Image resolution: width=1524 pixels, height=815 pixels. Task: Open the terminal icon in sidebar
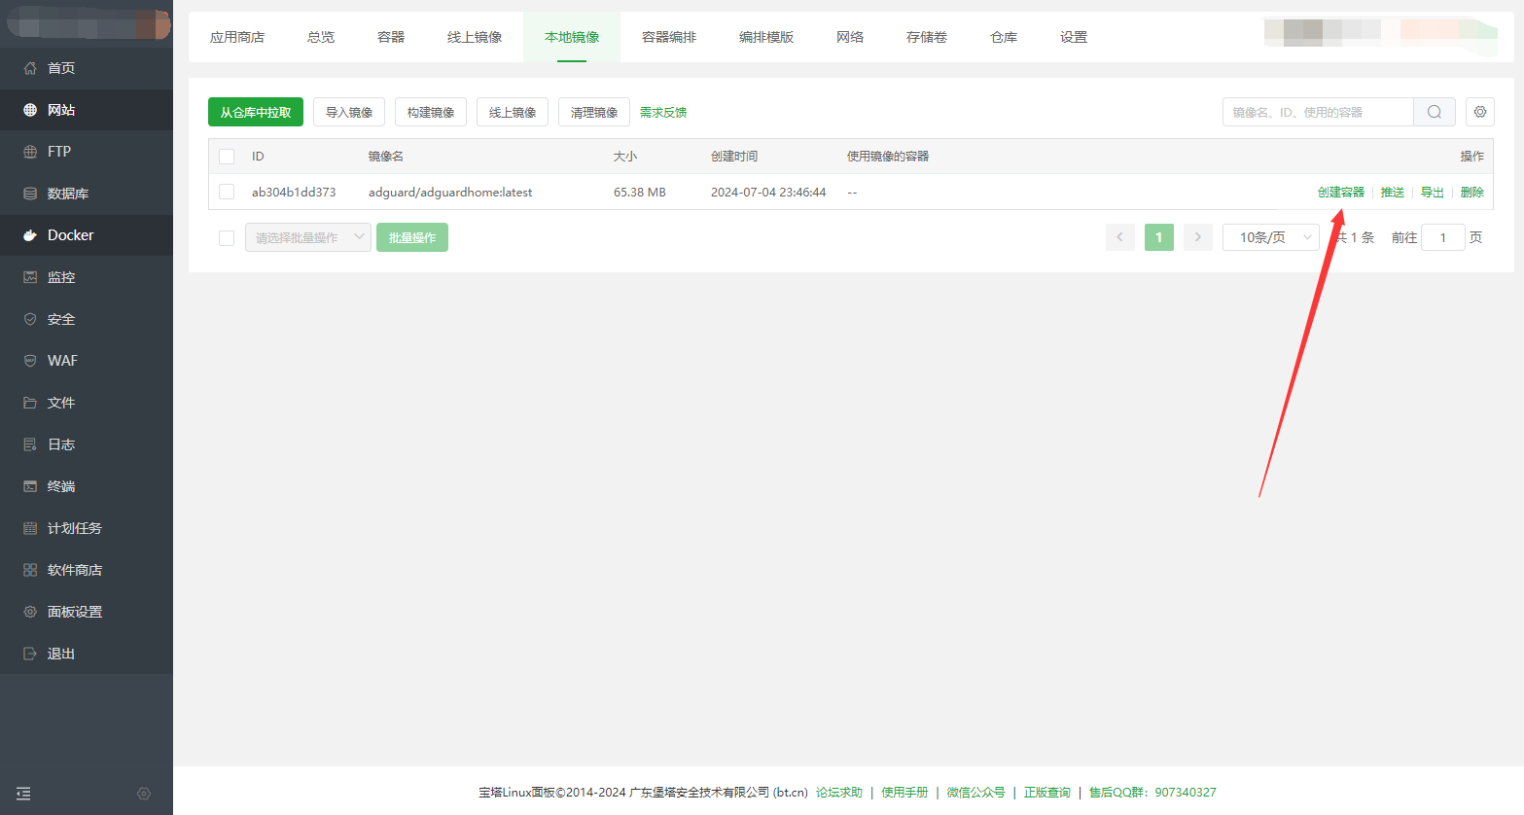[30, 486]
